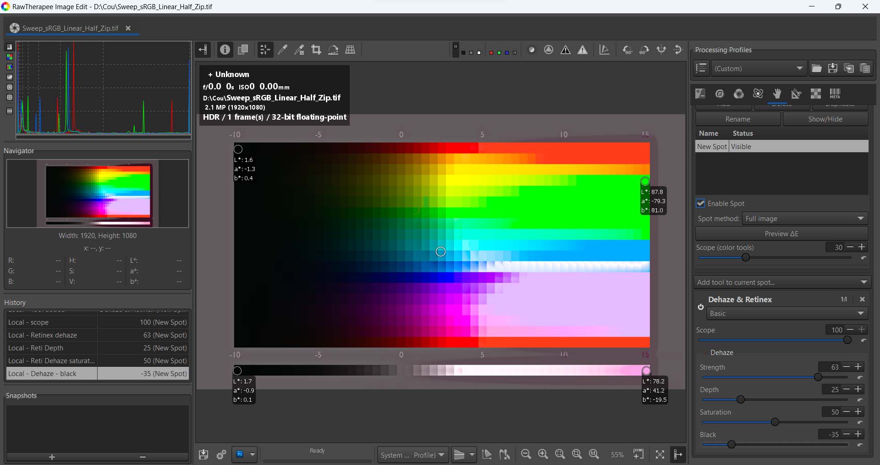Select the New Spot row in list
This screenshot has height=465, width=880.
[x=712, y=147]
